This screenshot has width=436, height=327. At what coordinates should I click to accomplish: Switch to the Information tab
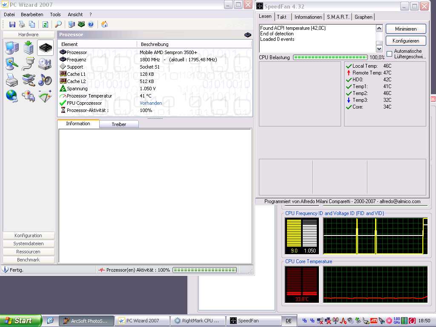pos(78,123)
